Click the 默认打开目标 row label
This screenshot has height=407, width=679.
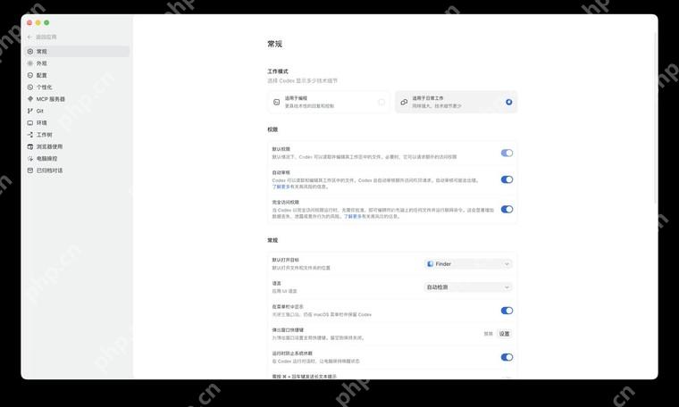click(285, 260)
